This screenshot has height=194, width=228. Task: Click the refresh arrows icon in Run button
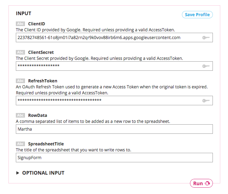pos(207,183)
